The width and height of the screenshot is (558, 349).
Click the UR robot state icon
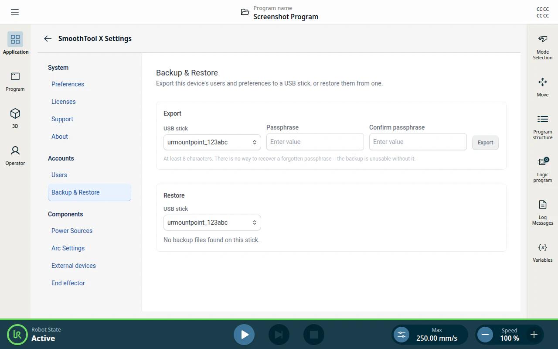pyautogui.click(x=17, y=335)
